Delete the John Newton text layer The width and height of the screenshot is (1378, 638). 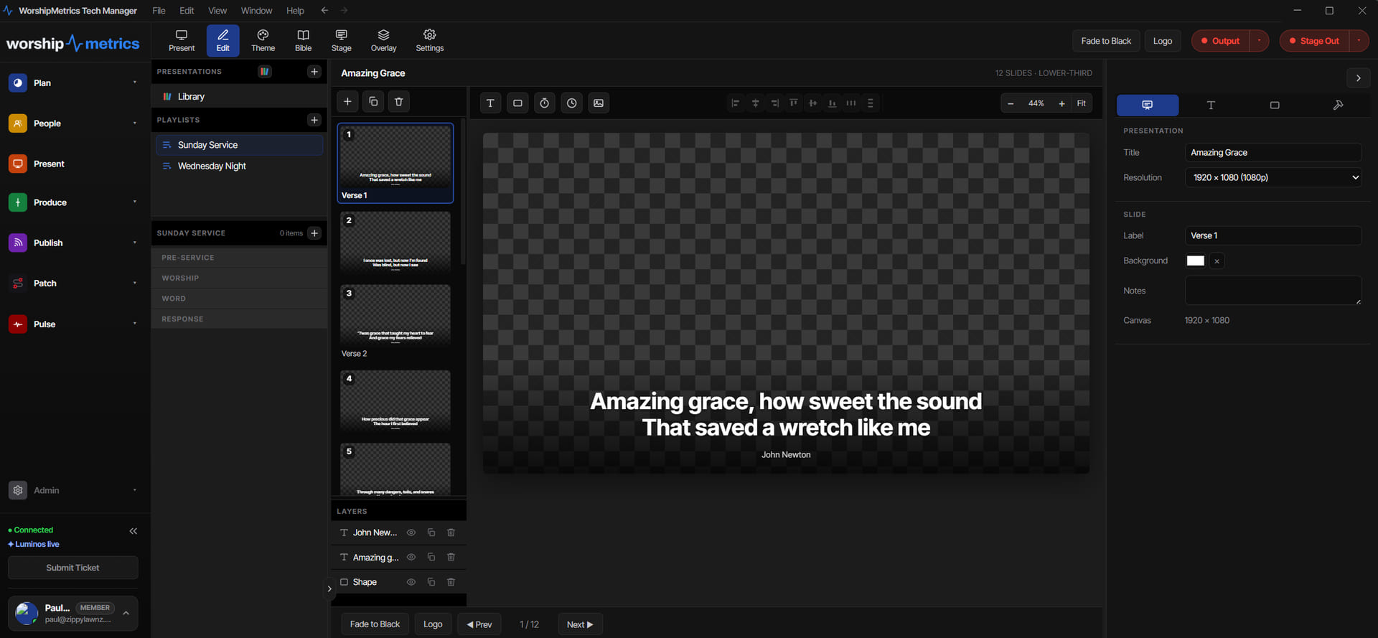pos(451,533)
